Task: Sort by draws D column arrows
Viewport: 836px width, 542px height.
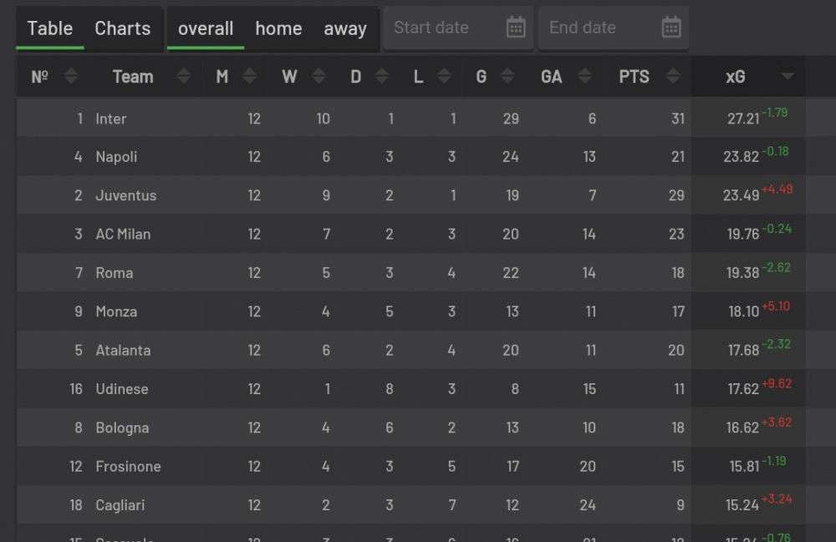Action: click(x=381, y=77)
